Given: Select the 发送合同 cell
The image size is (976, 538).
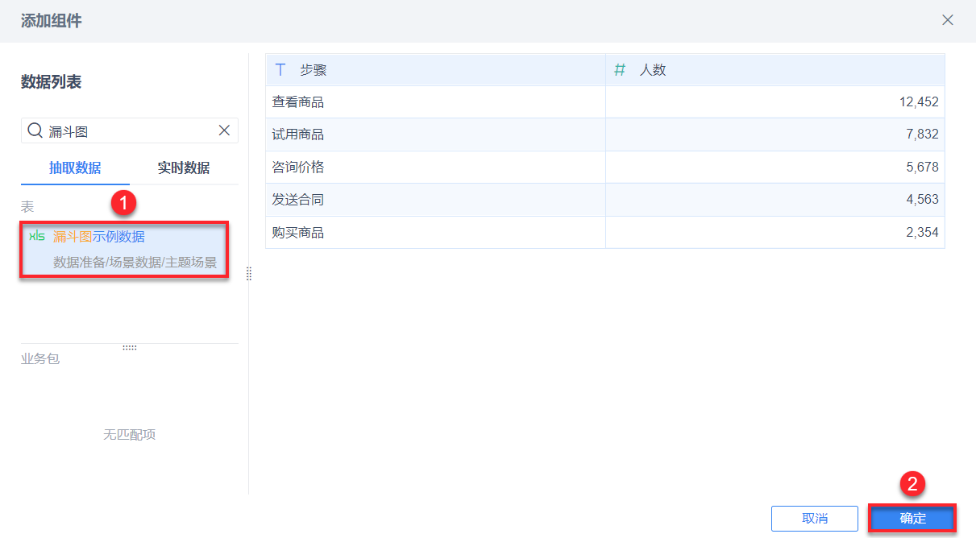Looking at the screenshot, I should pyautogui.click(x=435, y=200).
